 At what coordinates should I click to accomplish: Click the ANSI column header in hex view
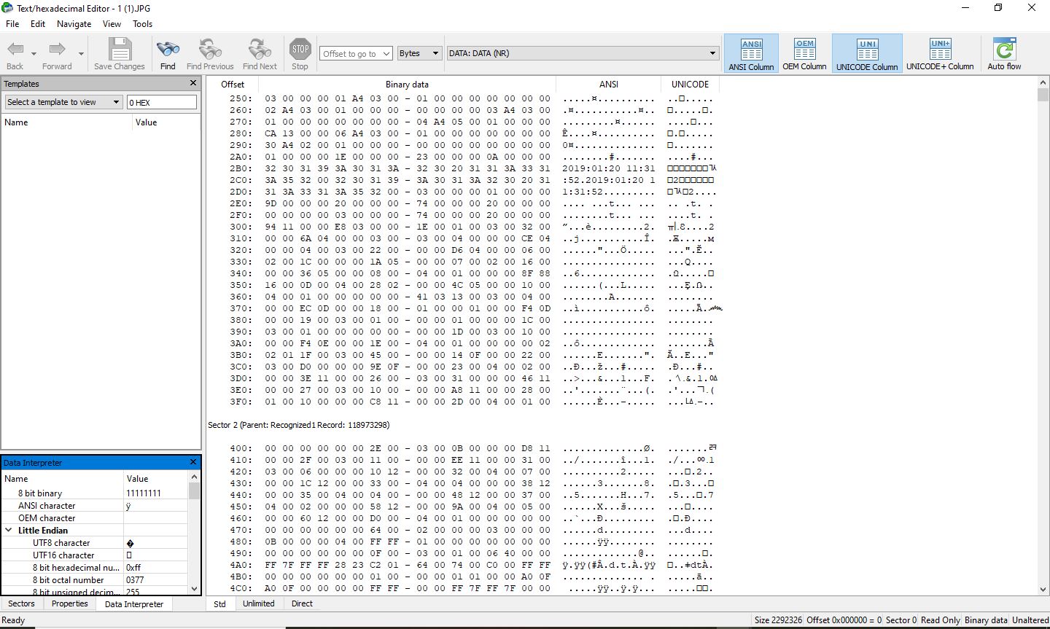[x=609, y=84]
